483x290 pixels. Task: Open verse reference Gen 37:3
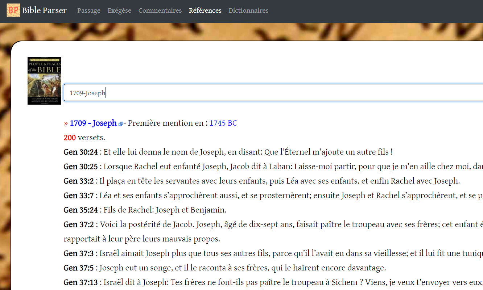point(79,253)
